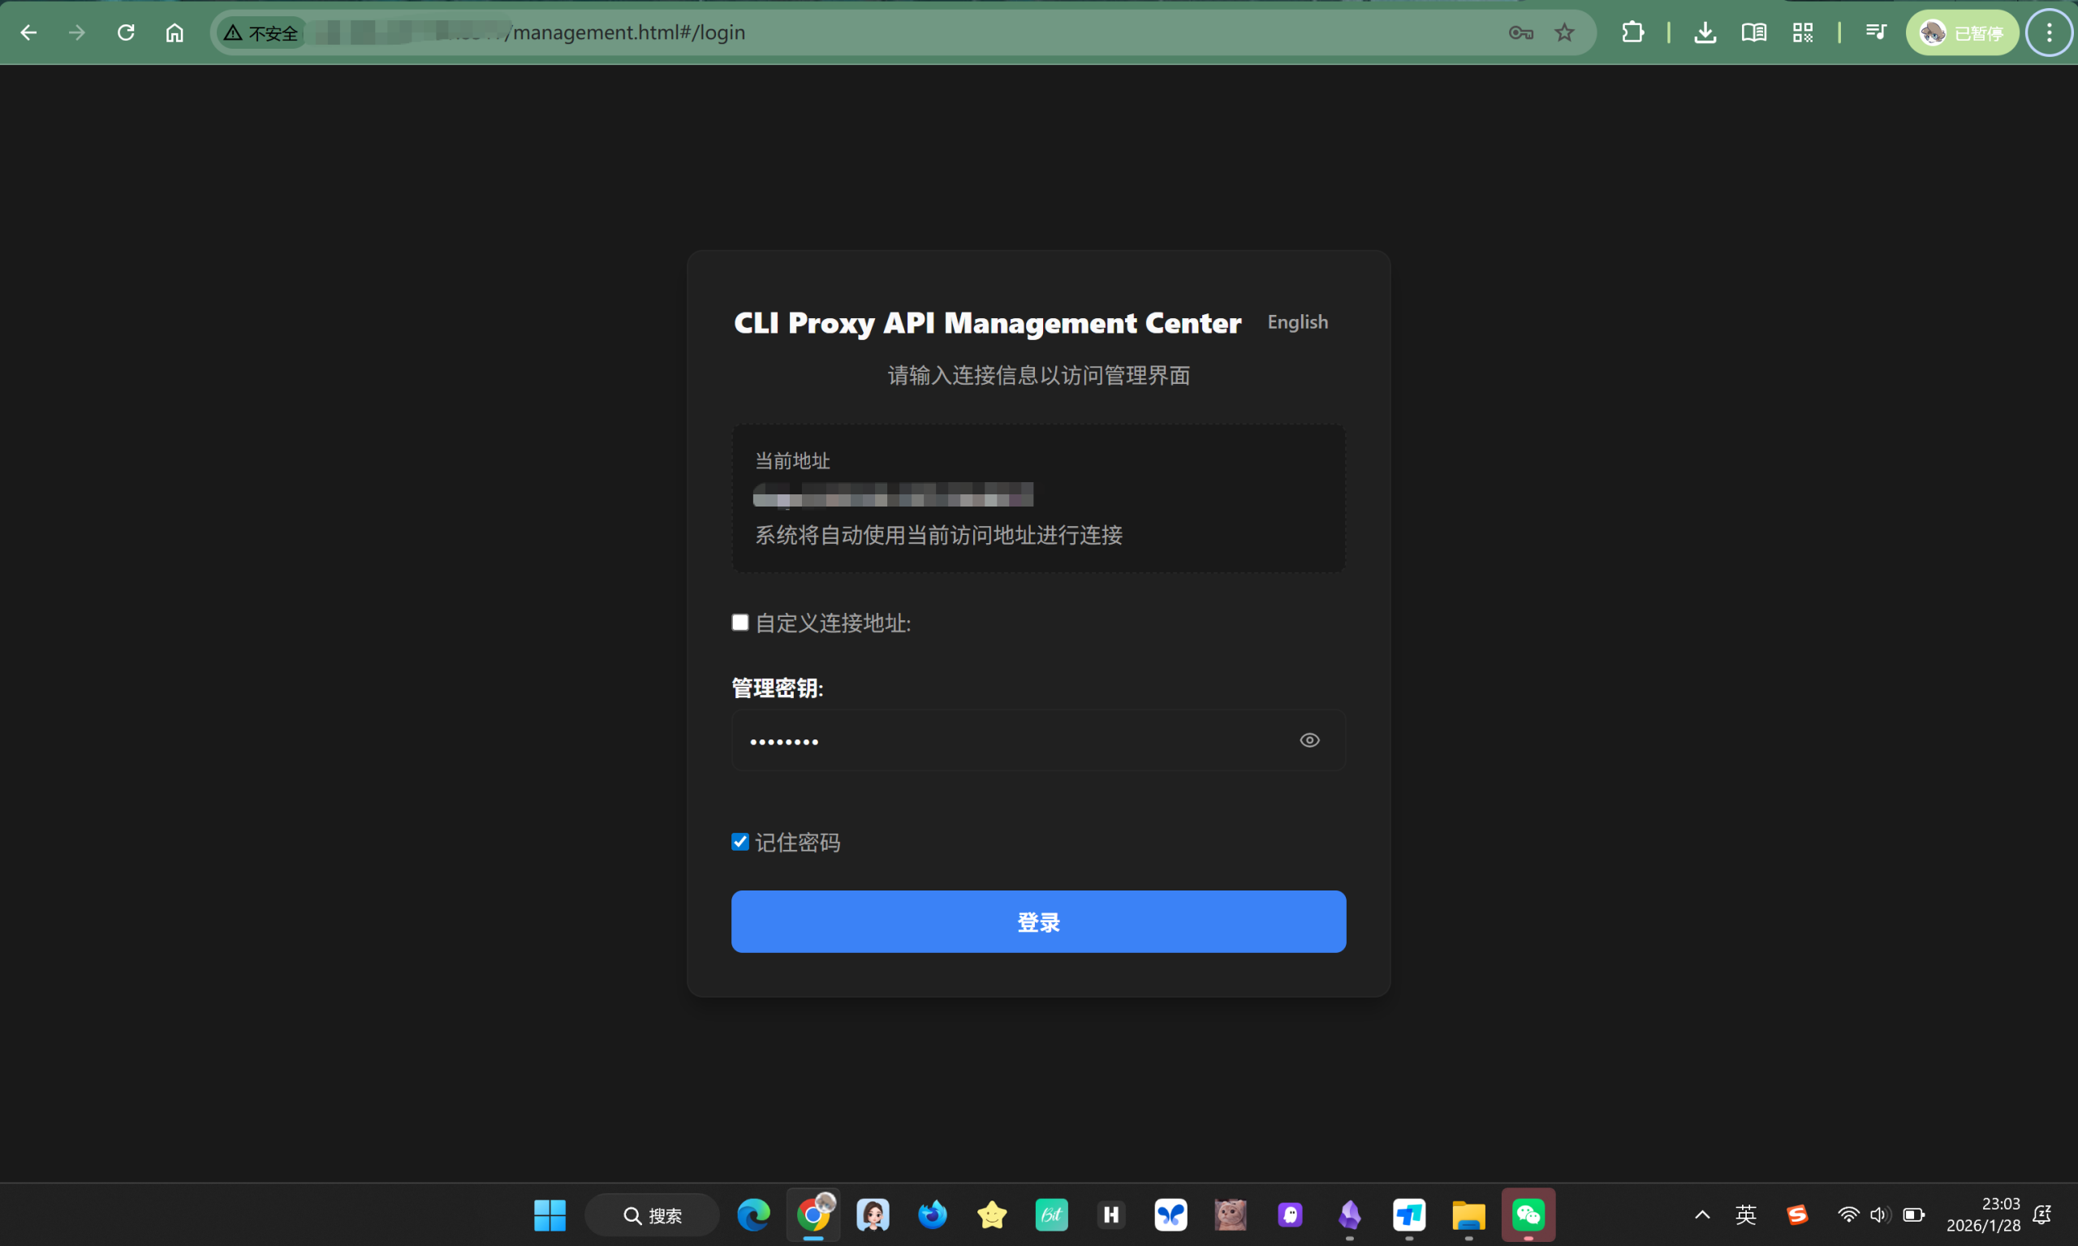The width and height of the screenshot is (2078, 1246).
Task: Click the browser home icon
Action: pyautogui.click(x=175, y=32)
